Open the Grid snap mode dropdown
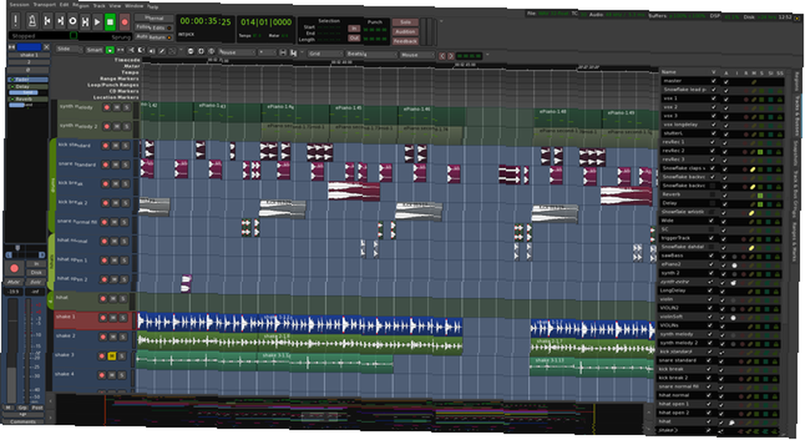Image resolution: width=805 pixels, height=440 pixels. (325, 53)
